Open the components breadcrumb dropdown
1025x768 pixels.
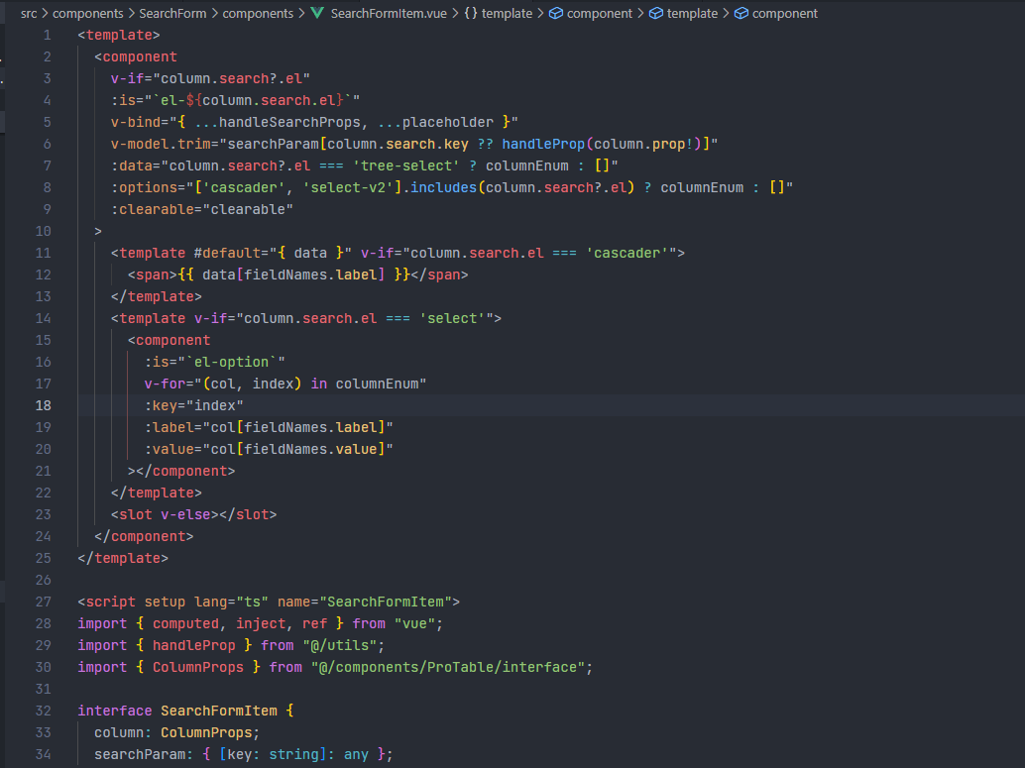[87, 13]
